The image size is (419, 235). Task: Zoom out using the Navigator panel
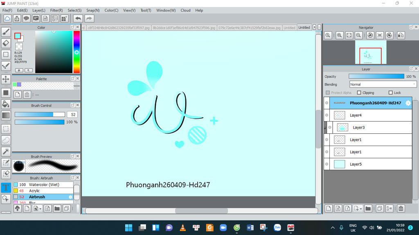point(358,35)
